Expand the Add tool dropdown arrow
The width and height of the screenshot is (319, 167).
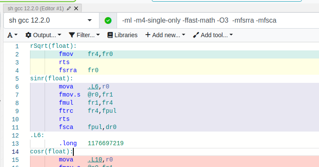231,35
